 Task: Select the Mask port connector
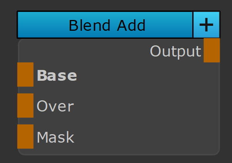pos(25,136)
